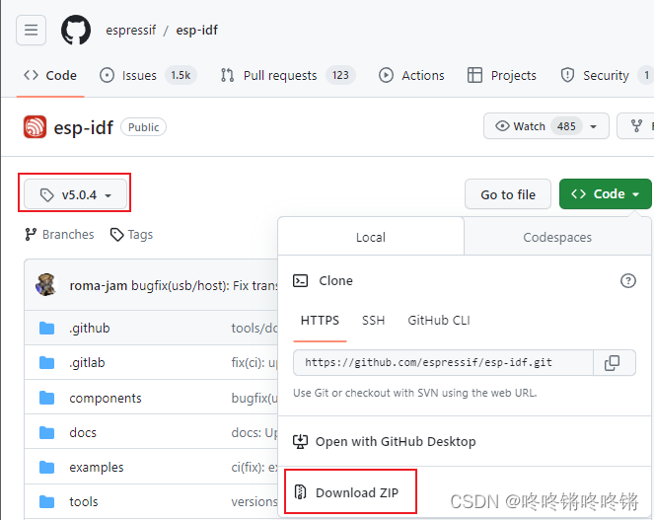The image size is (654, 520).
Task: Open the tools folder
Action: (84, 501)
